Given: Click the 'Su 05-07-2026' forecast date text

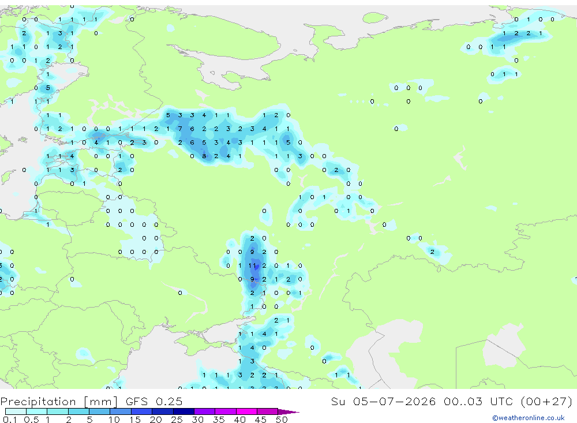Looking at the screenshot, I should pos(383,401).
